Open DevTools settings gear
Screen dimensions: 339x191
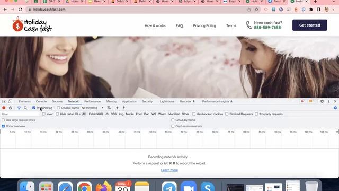coord(322,101)
